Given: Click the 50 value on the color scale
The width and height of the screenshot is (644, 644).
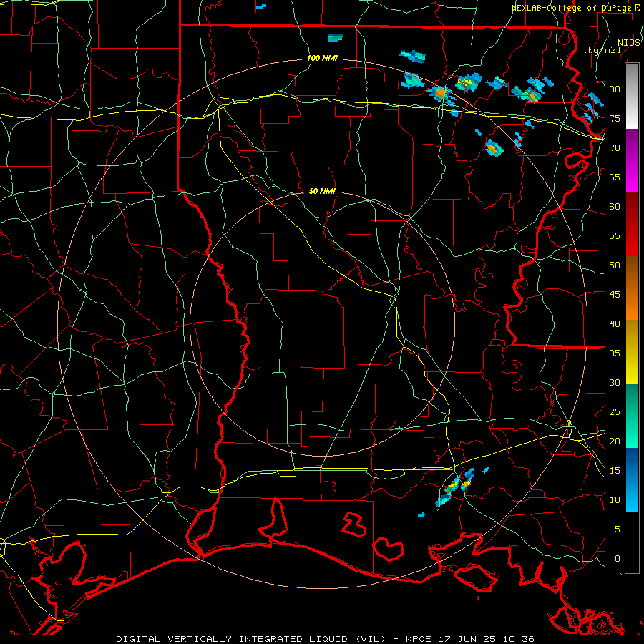Looking at the screenshot, I should 615,265.
